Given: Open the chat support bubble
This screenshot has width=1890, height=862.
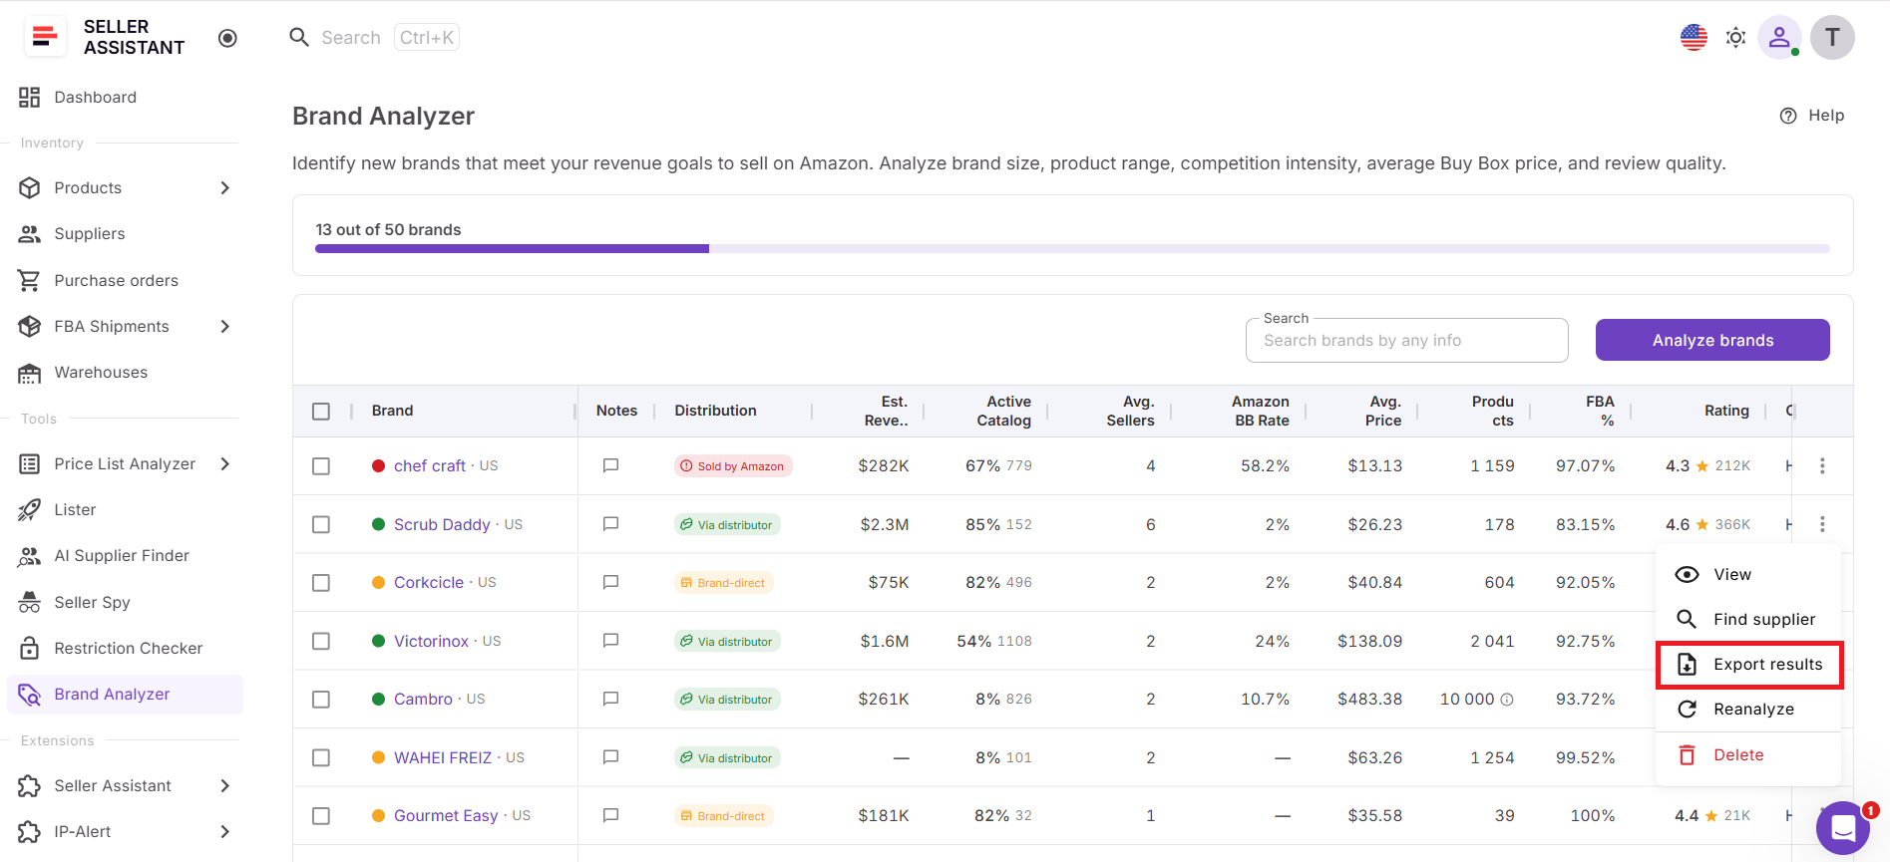Looking at the screenshot, I should [x=1843, y=828].
